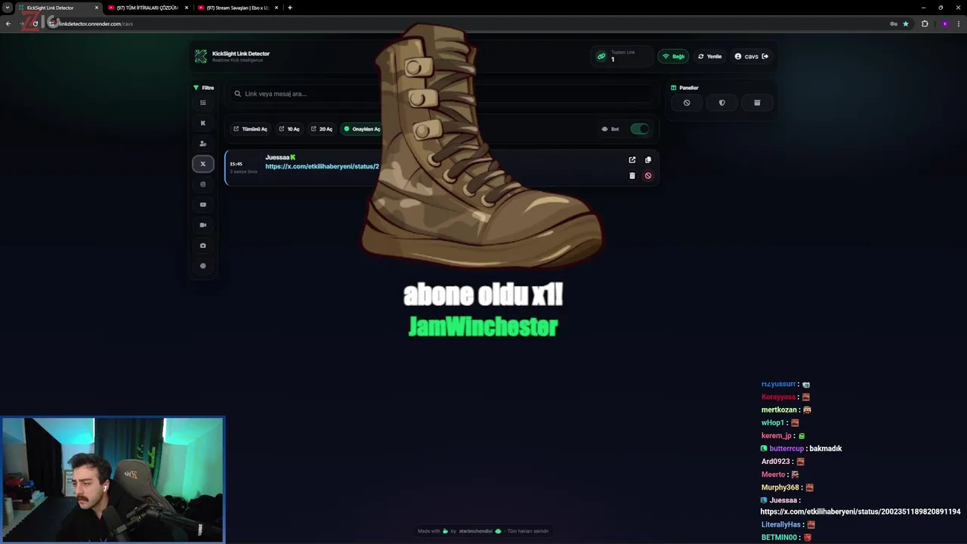Click the Paneller heading
Screen dimensions: 967x544
684,88
